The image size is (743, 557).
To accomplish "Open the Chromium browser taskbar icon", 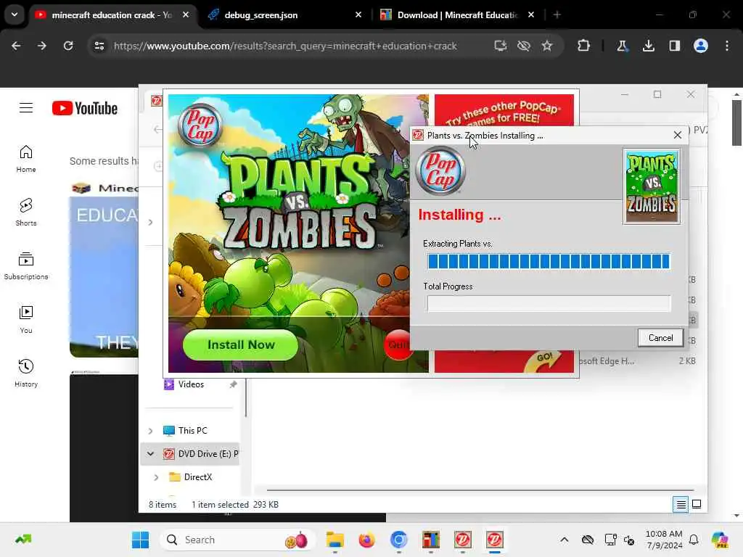I will [398, 540].
